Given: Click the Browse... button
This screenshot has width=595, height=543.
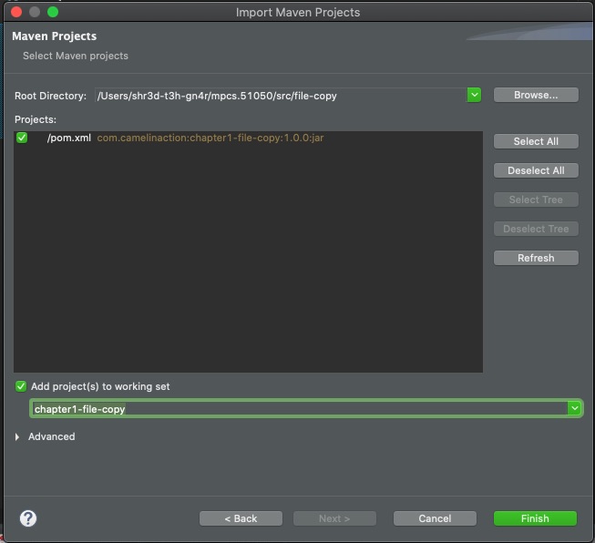Looking at the screenshot, I should [536, 95].
